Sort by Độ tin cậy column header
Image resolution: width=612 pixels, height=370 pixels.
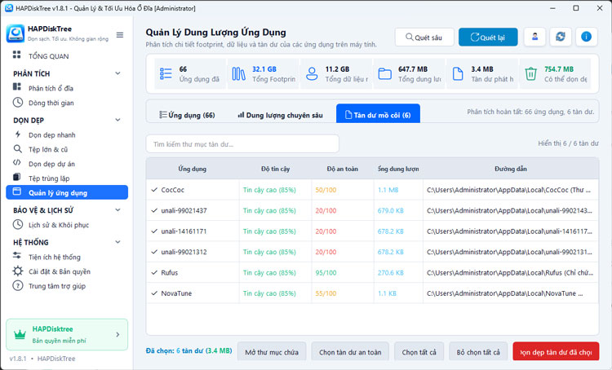pos(275,169)
